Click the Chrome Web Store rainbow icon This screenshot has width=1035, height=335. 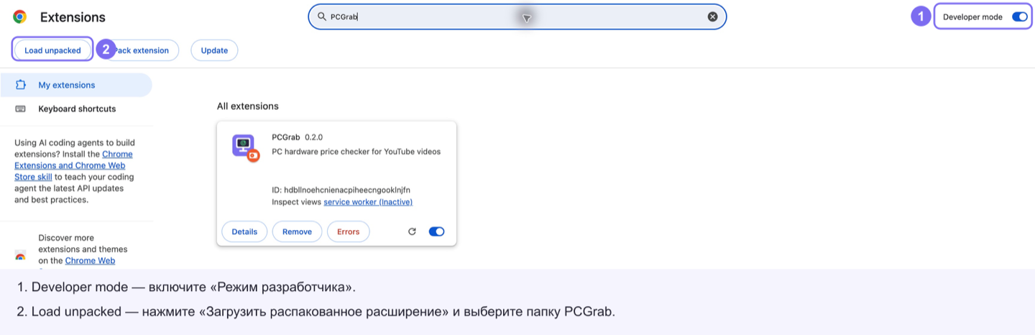(21, 256)
